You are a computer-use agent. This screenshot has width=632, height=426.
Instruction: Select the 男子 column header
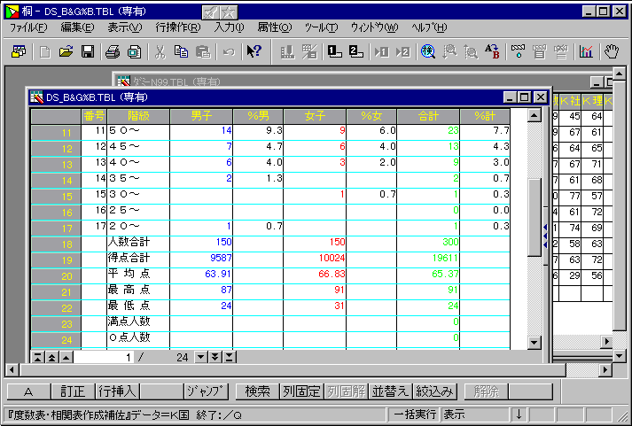201,115
